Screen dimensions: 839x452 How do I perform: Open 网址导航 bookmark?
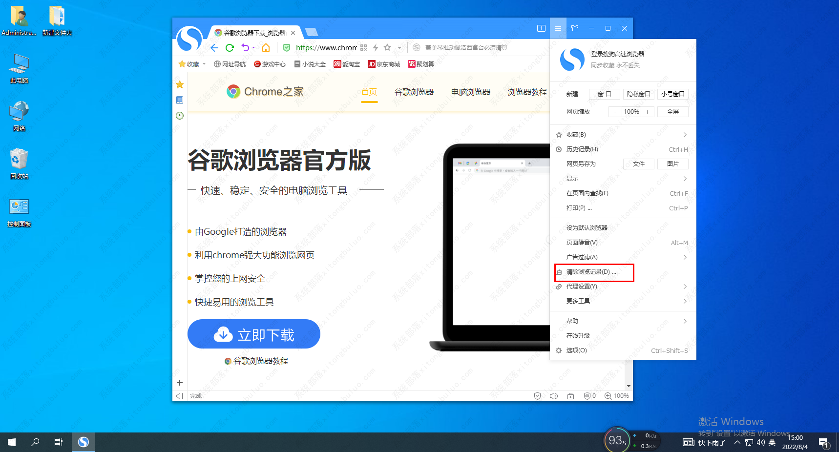tap(230, 64)
